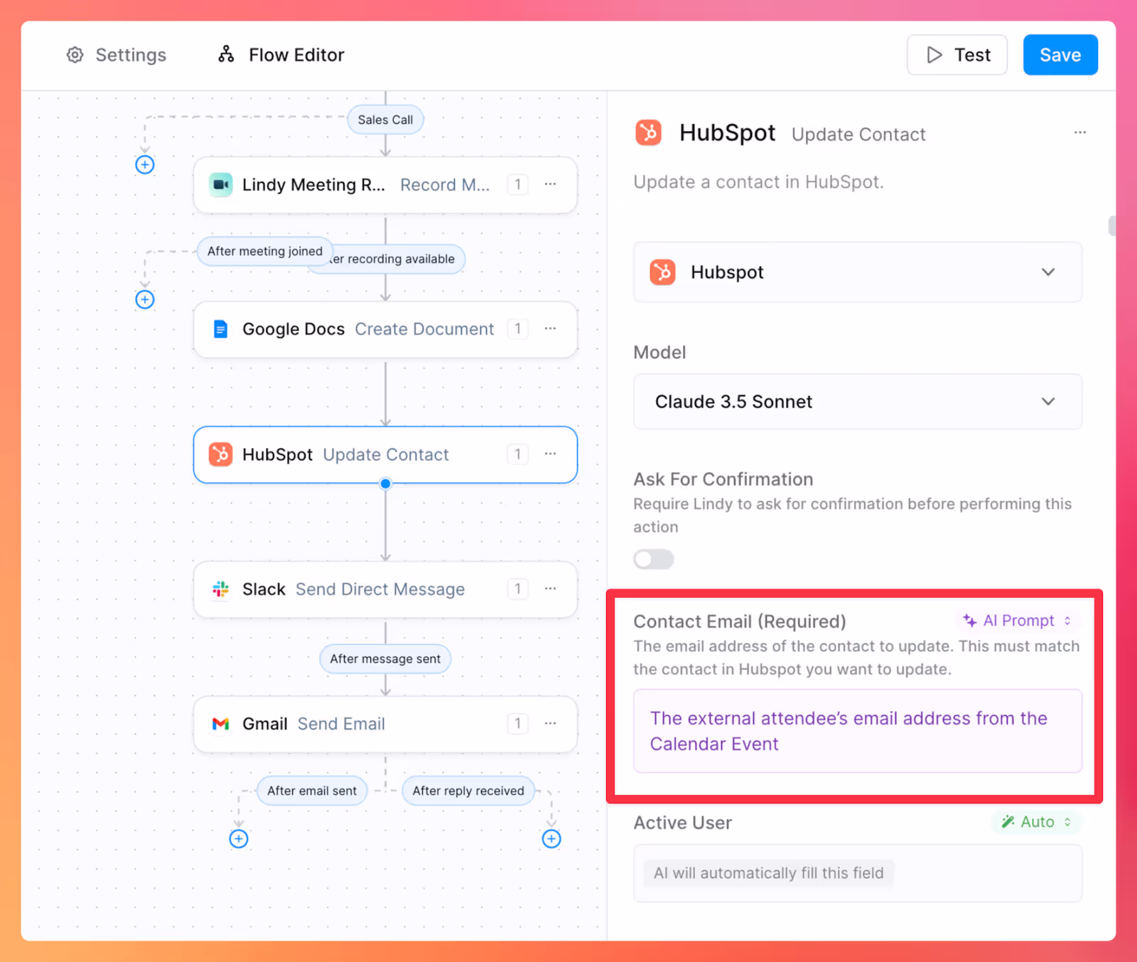1137x962 pixels.
Task: Click the Gmail logo icon
Action: pos(221,724)
